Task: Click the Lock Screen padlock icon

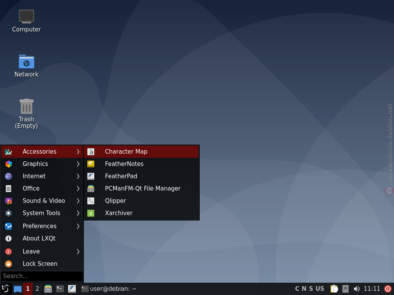Action: click(8, 264)
